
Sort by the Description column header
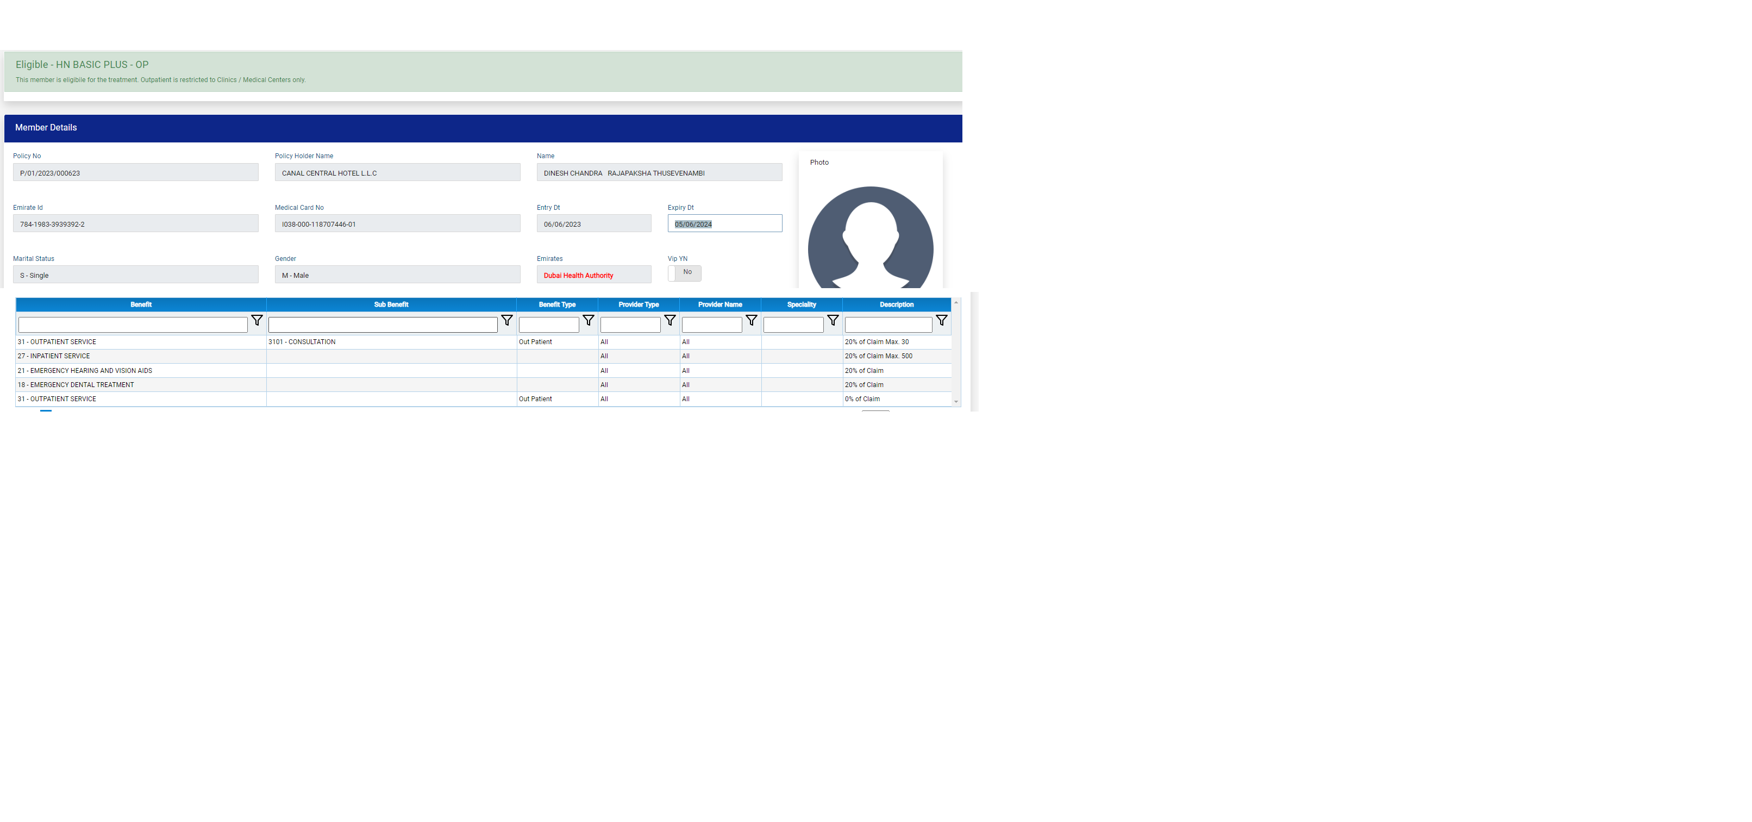(897, 305)
